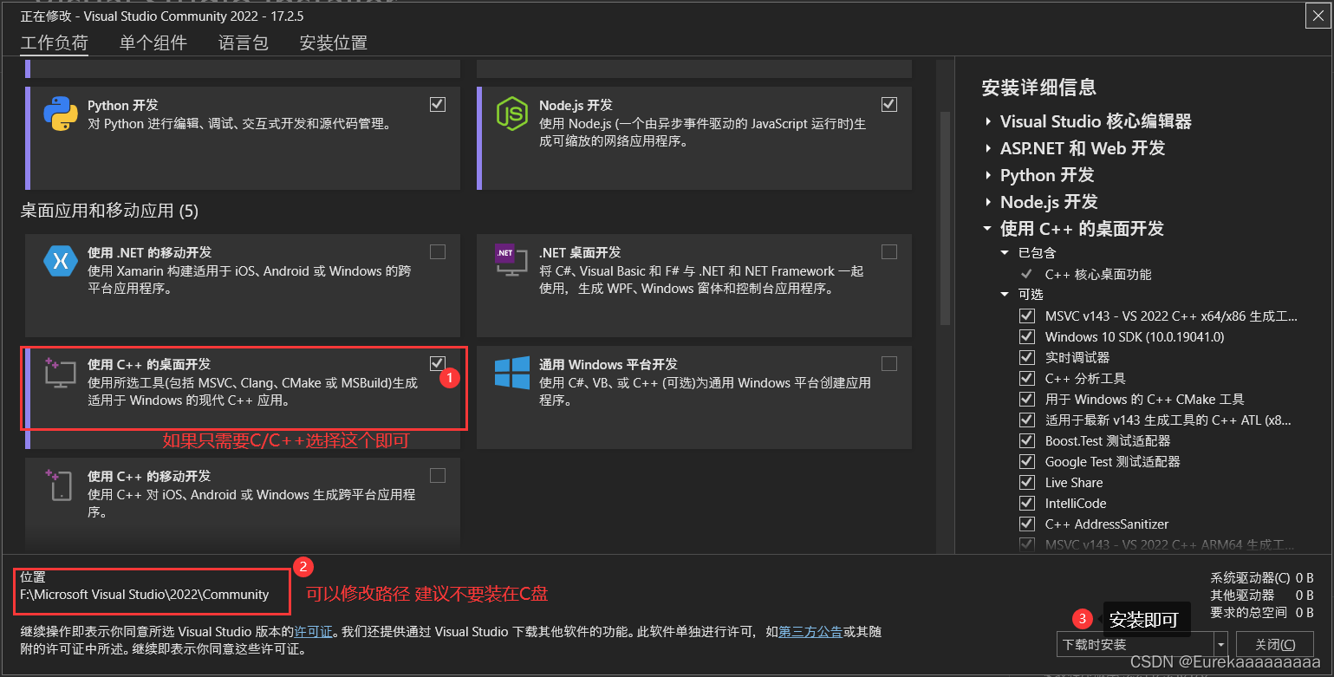
Task: Expand Visual Studio 核心编辑器 details
Action: 987,121
